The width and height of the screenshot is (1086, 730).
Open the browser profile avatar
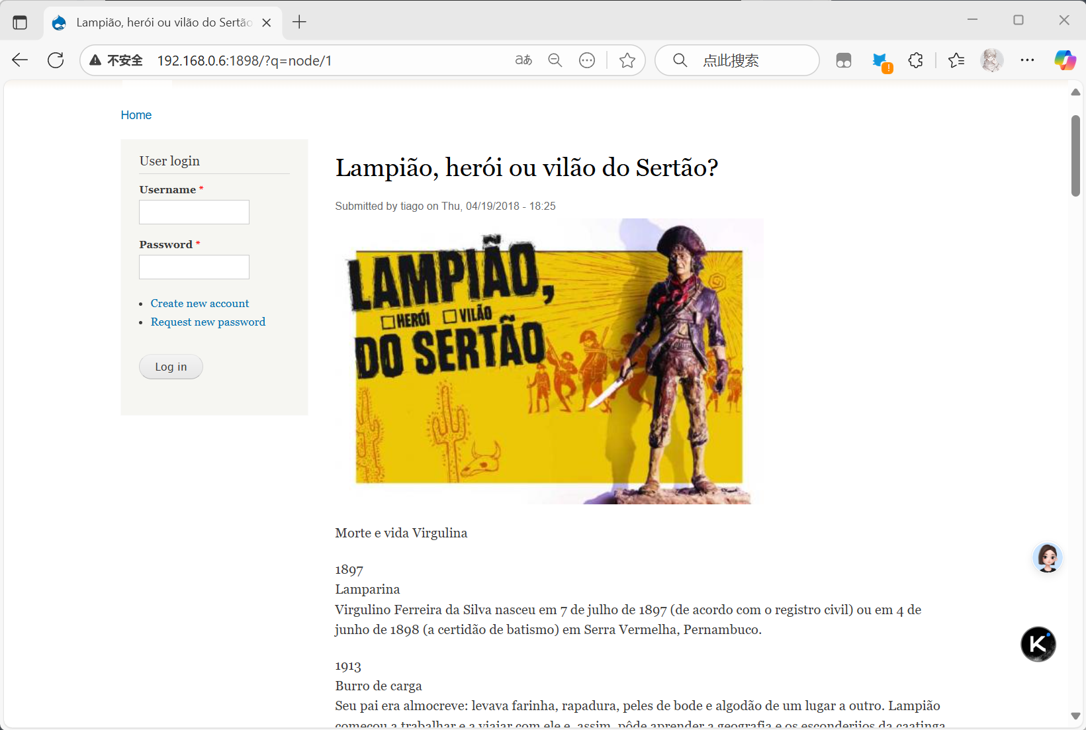click(x=991, y=60)
